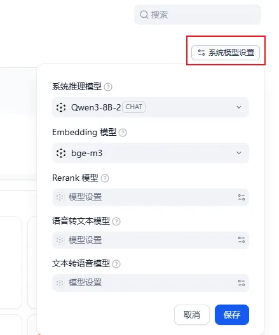This screenshot has width=279, height=335.
Task: Open the 文本转语音 模型设置 selector
Action: pyautogui.click(x=151, y=283)
